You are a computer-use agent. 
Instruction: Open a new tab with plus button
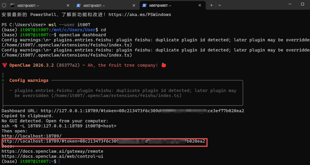(211, 5)
